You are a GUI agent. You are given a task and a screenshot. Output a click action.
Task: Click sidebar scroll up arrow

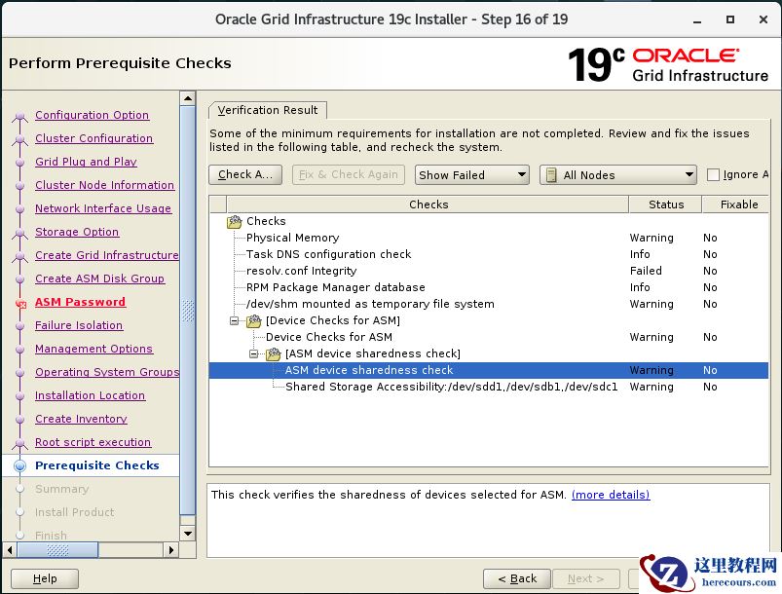coord(188,98)
